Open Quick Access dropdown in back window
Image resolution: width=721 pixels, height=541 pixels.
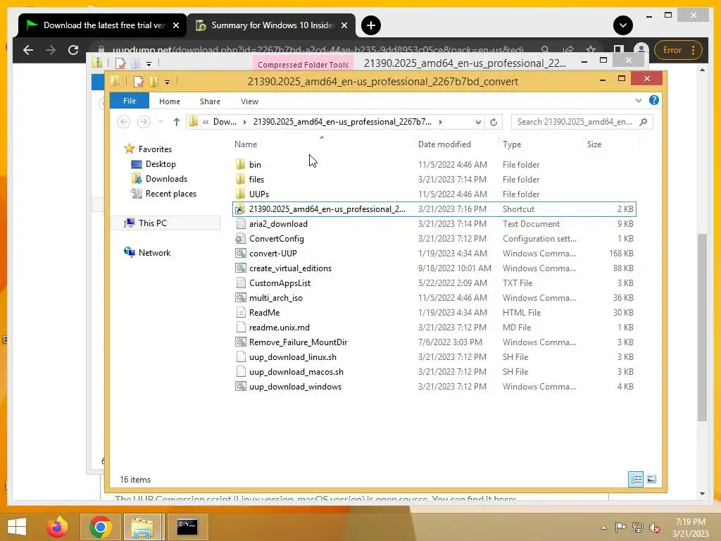click(149, 64)
